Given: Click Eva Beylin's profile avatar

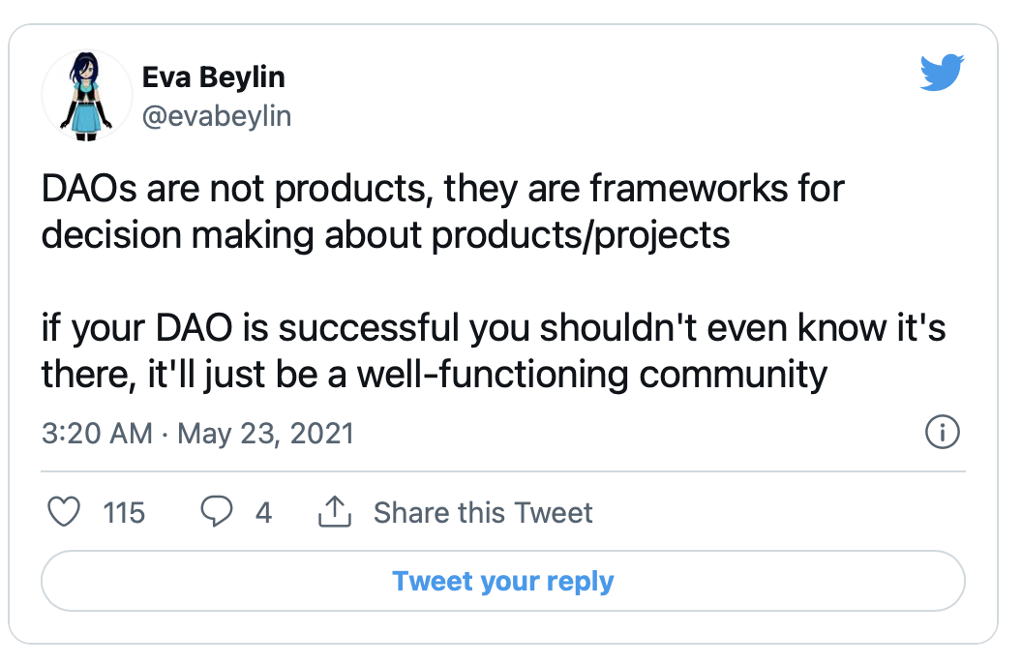Looking at the screenshot, I should coord(86,96).
